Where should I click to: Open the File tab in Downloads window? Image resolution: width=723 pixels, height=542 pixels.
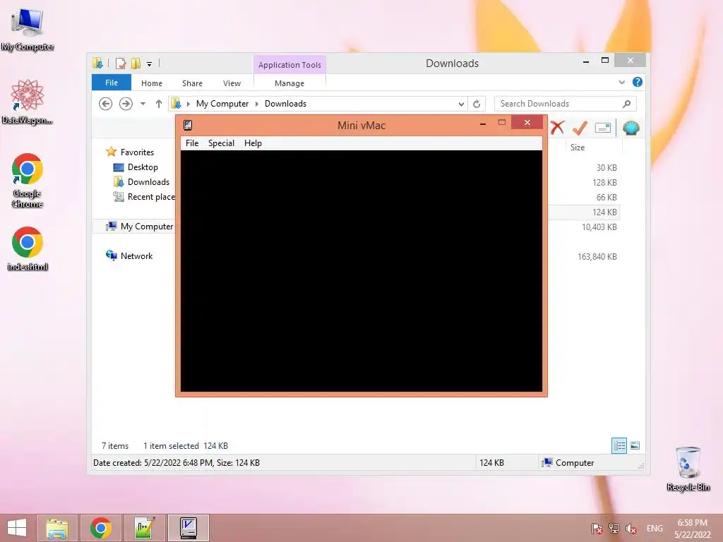click(112, 83)
